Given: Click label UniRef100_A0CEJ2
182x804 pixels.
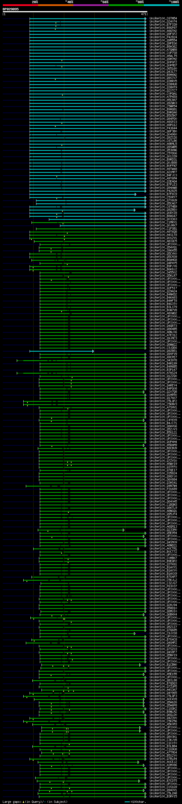Looking at the screenshot, I should point(163,762).
